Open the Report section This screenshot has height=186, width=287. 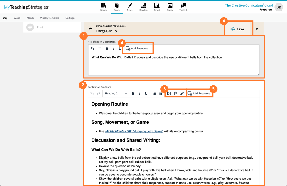tap(156, 7)
